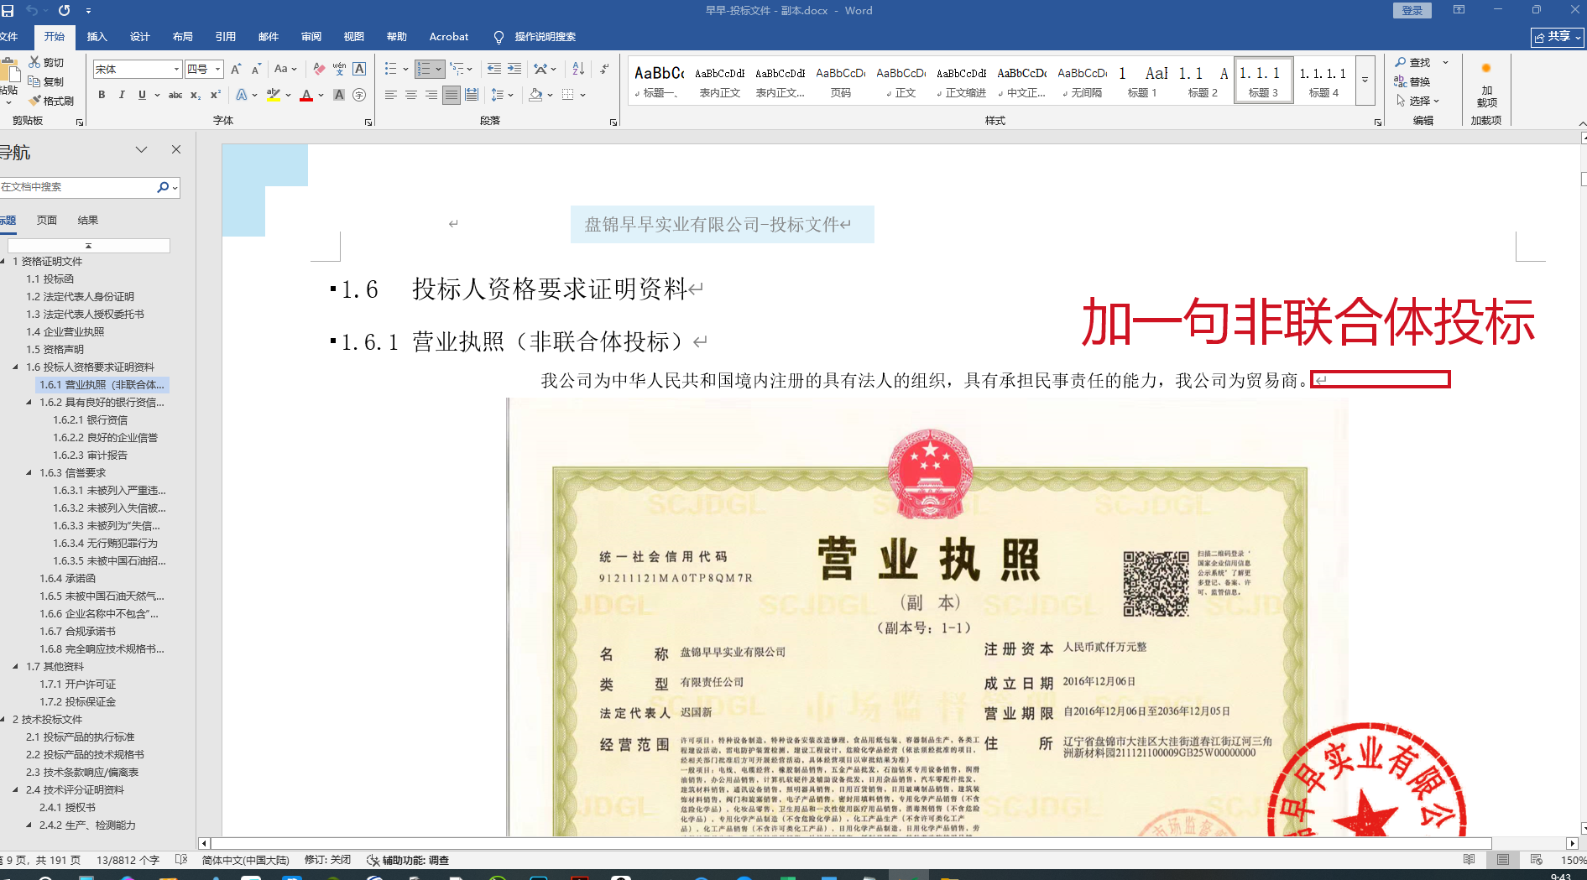Click the 登录 sign-in button
This screenshot has width=1587, height=880.
pos(1412,10)
